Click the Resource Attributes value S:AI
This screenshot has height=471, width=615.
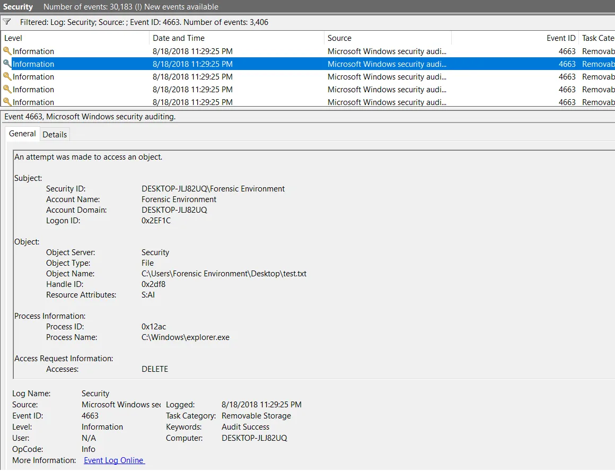(x=148, y=295)
